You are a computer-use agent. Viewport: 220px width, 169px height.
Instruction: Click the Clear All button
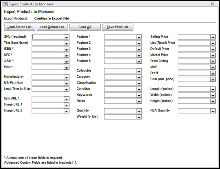pos(85,27)
